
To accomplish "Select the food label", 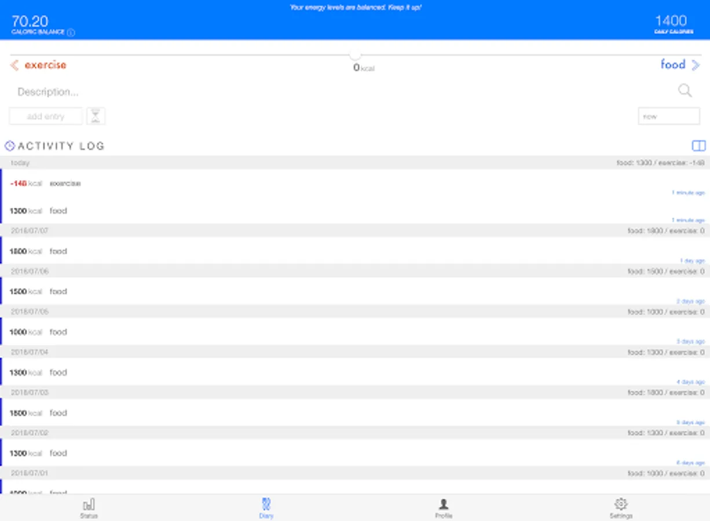I will (673, 64).
